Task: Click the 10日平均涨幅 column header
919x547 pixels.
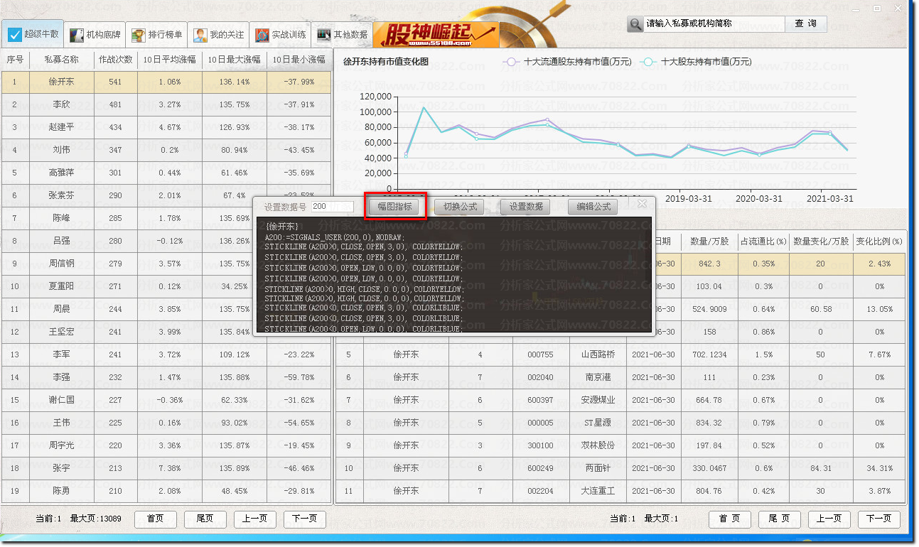Action: (x=170, y=60)
